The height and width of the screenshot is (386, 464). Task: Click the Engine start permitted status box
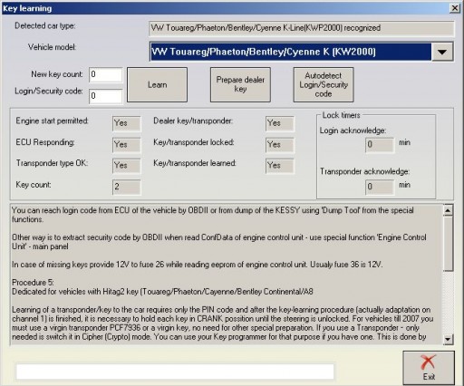pyautogui.click(x=127, y=123)
